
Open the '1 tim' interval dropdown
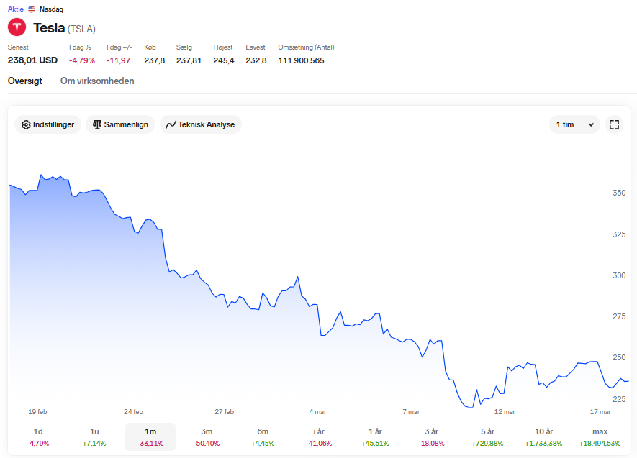(x=574, y=124)
